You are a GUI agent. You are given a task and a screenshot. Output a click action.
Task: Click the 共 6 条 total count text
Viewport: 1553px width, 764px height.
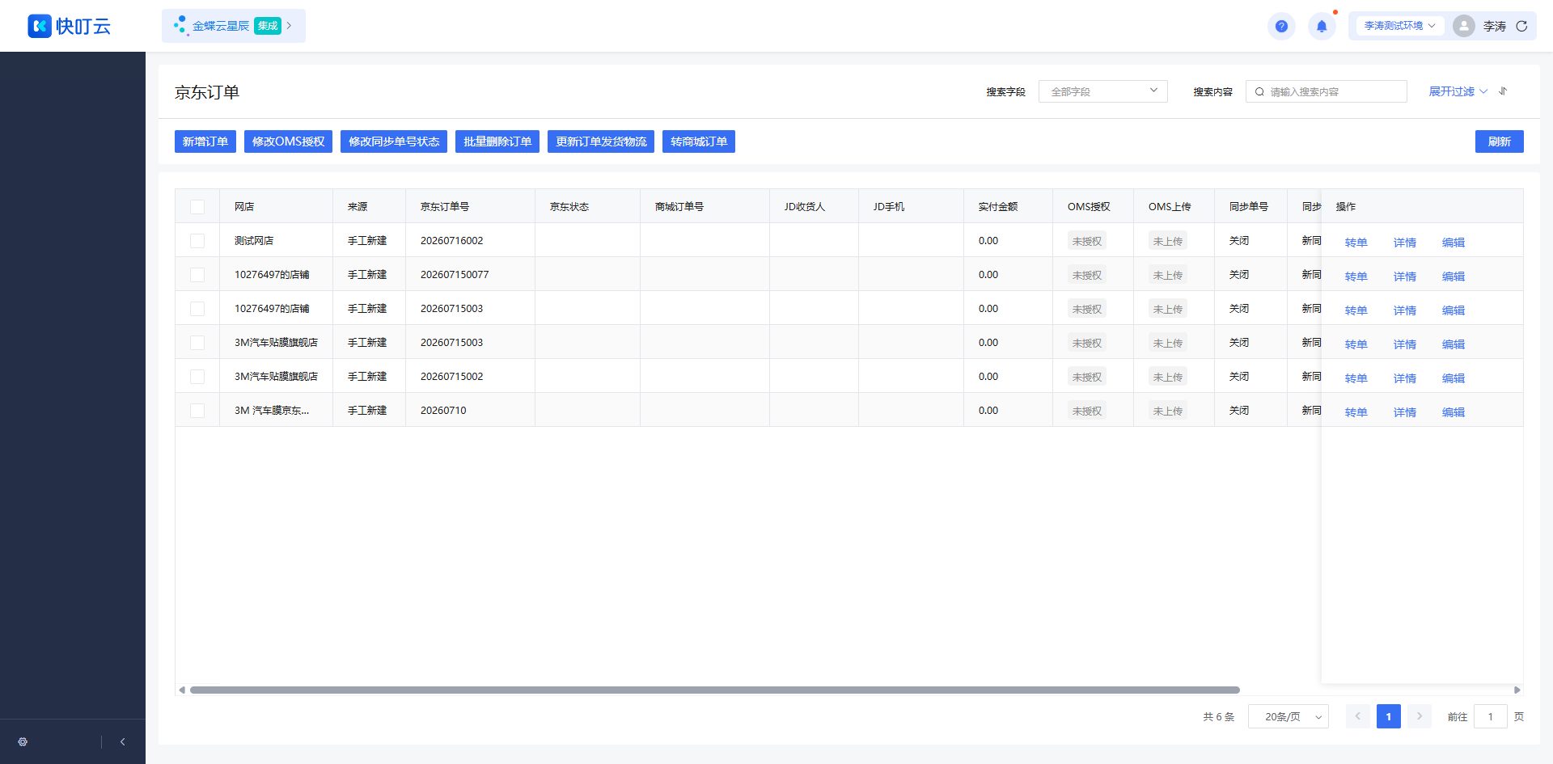click(x=1219, y=716)
